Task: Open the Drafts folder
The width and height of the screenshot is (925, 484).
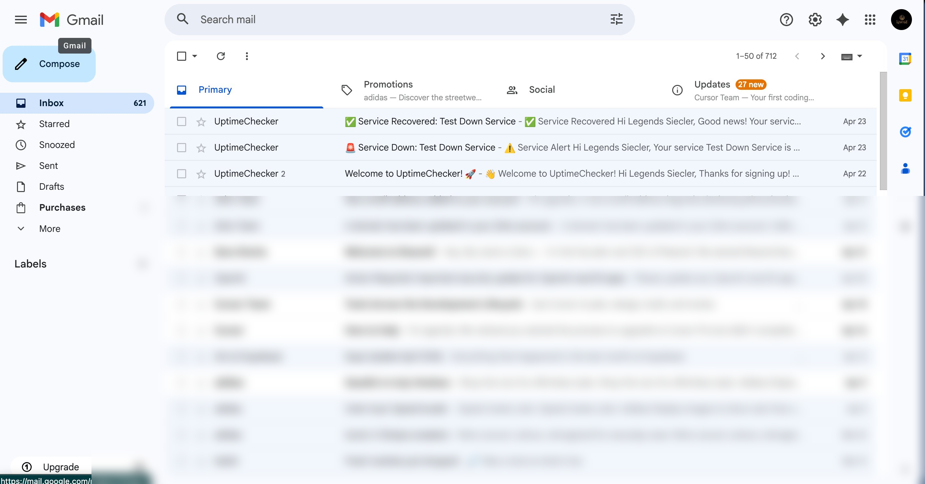Action: (77, 187)
